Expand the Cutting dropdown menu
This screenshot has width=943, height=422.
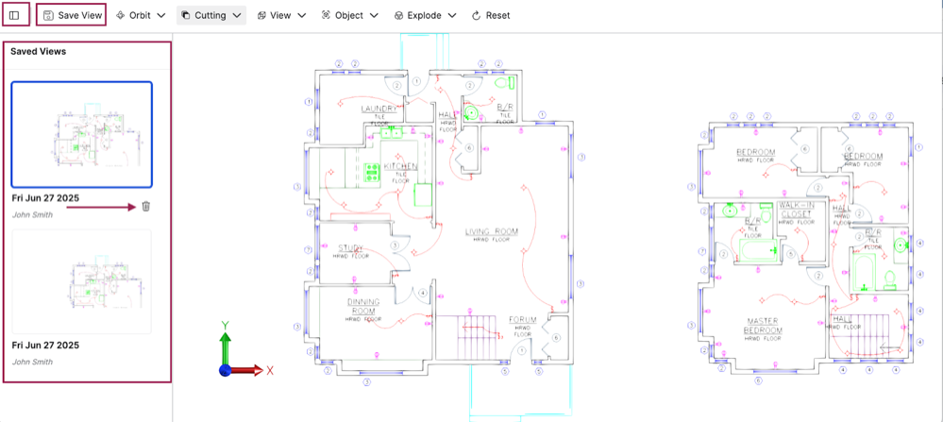[211, 15]
